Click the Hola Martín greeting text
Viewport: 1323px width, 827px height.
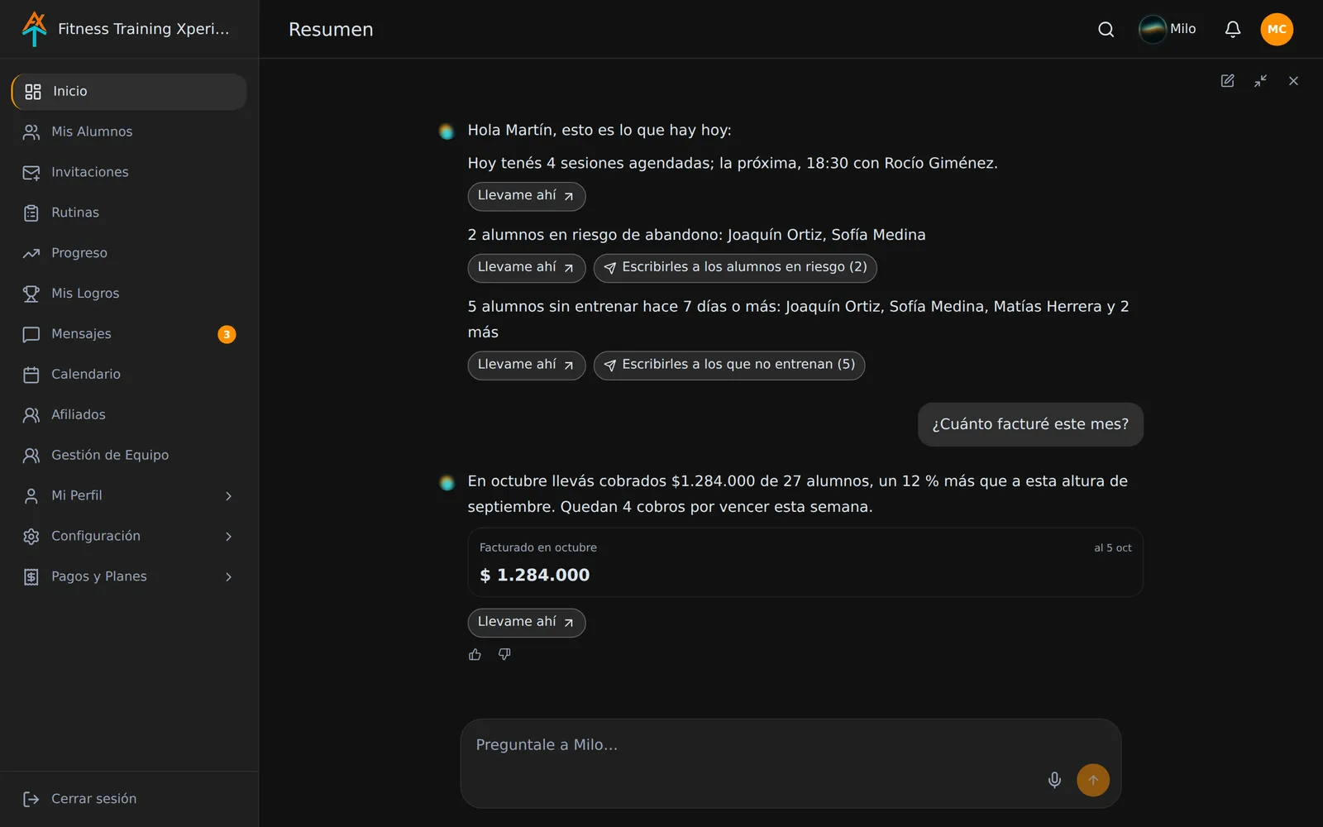[x=599, y=131]
